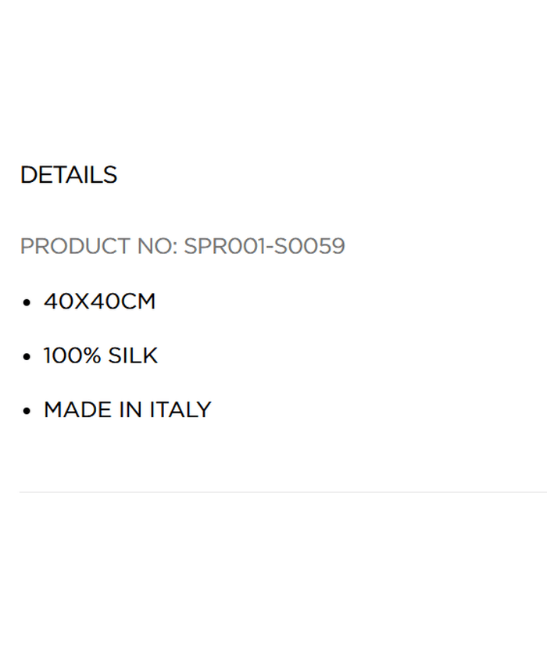Click the DETAILS section heading
This screenshot has width=547, height=664.
click(69, 175)
